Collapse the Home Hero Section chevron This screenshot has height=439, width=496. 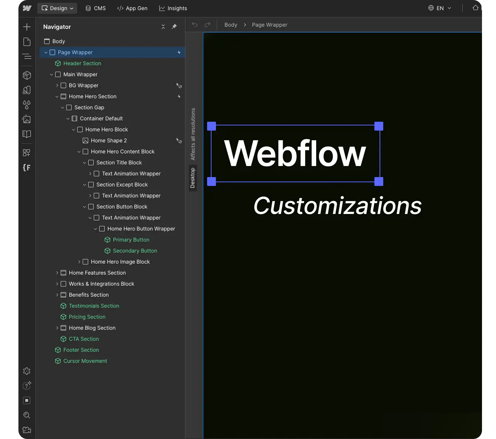pyautogui.click(x=57, y=97)
